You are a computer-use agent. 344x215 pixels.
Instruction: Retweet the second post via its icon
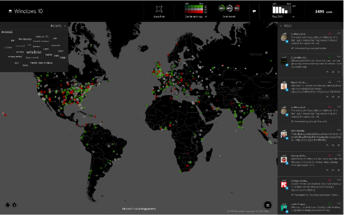tap(333, 72)
